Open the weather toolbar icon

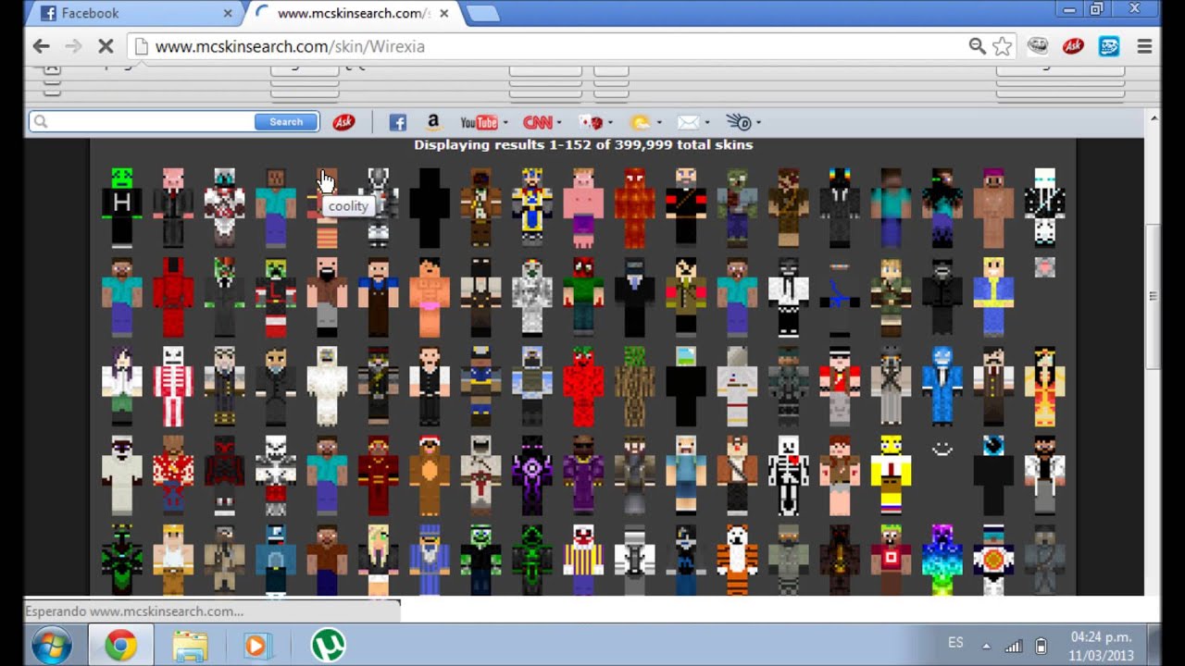click(x=640, y=122)
